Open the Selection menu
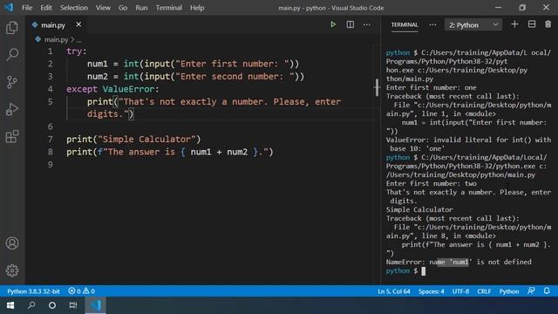 73,8
